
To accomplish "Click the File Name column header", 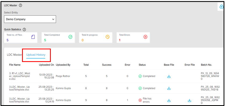I will 15,65.
